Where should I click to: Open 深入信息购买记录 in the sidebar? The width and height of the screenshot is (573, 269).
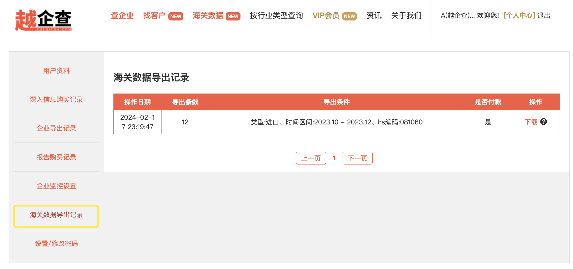coord(56,99)
